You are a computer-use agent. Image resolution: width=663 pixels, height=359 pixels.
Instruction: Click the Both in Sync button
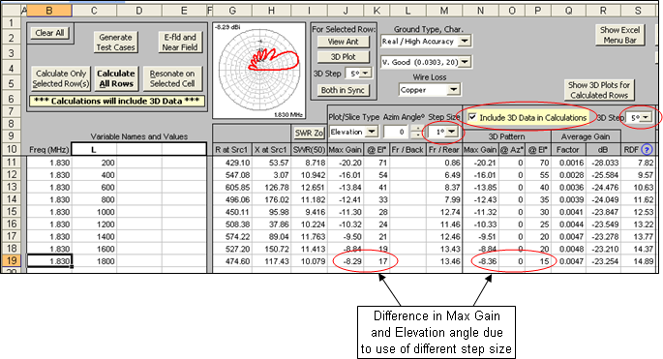coord(343,90)
